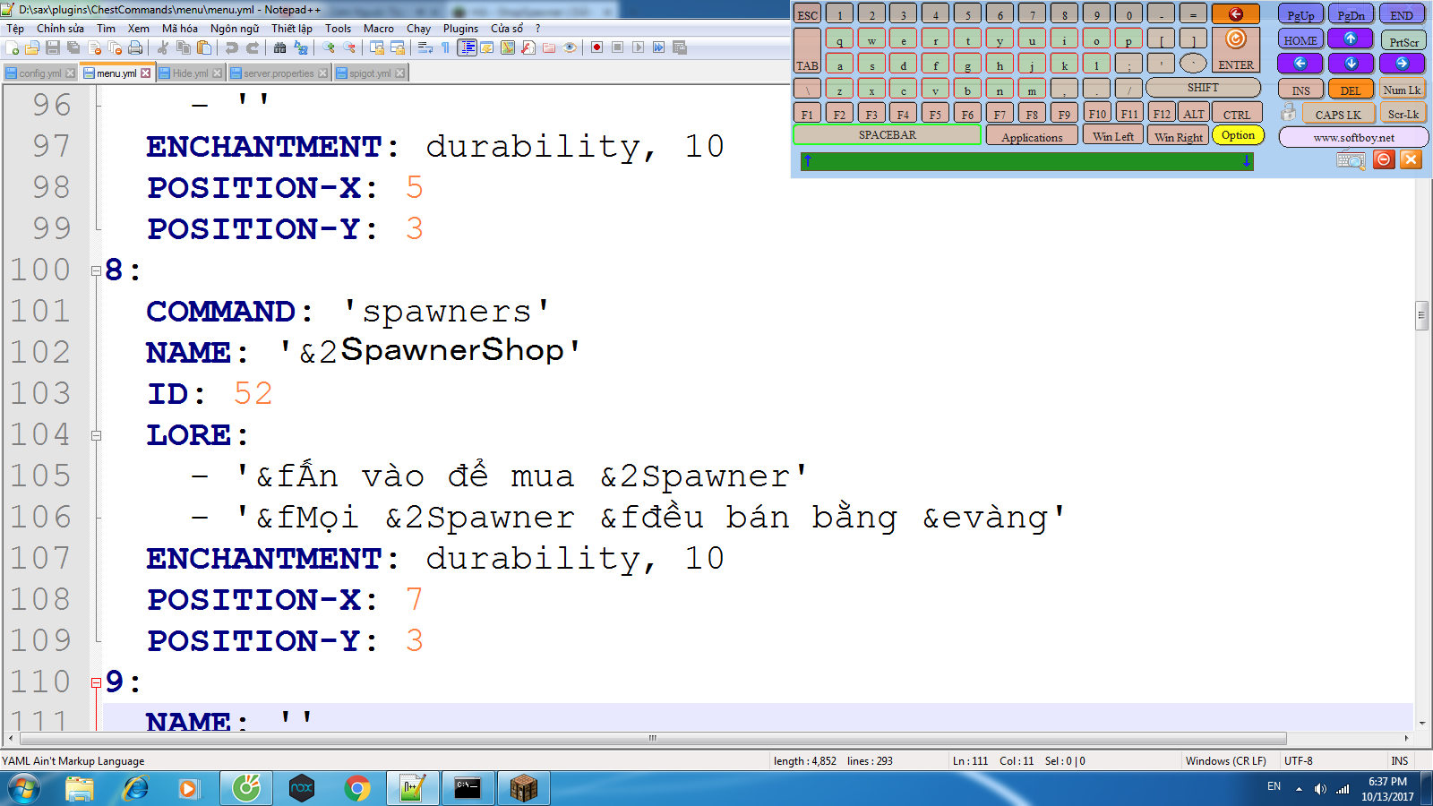Click the virtual keyboard magnifier icon
This screenshot has height=806, width=1433.
1350,160
